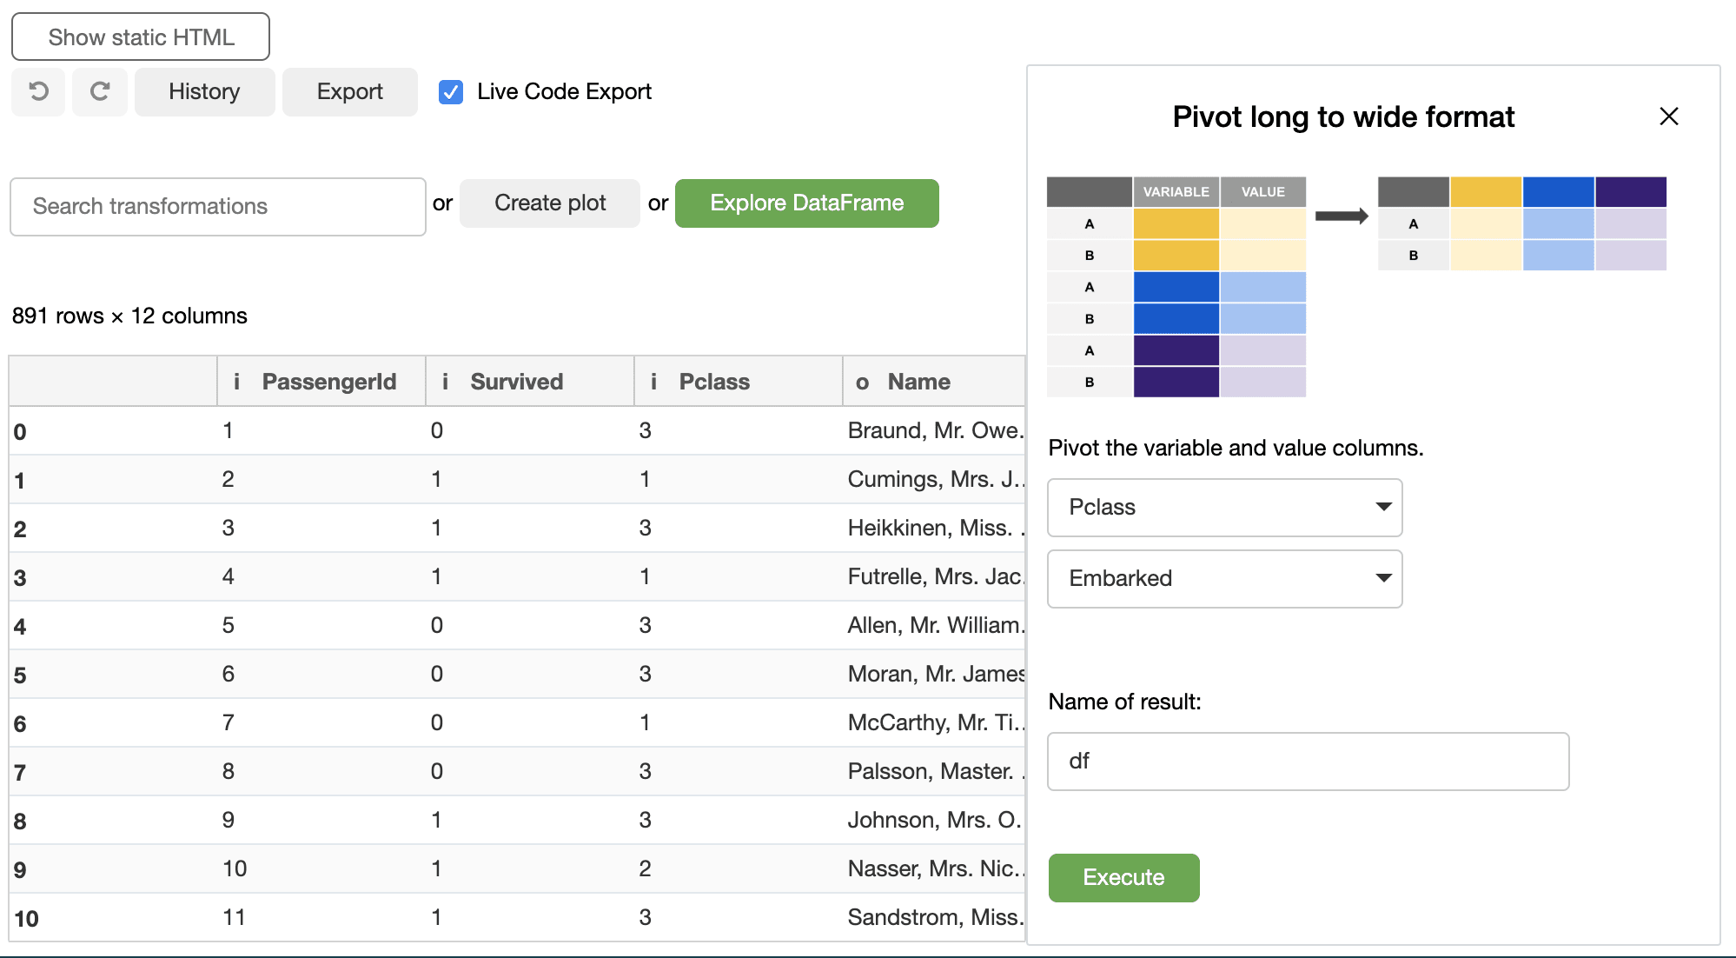Click the Name column type icon
1736x958 pixels.
(x=862, y=382)
